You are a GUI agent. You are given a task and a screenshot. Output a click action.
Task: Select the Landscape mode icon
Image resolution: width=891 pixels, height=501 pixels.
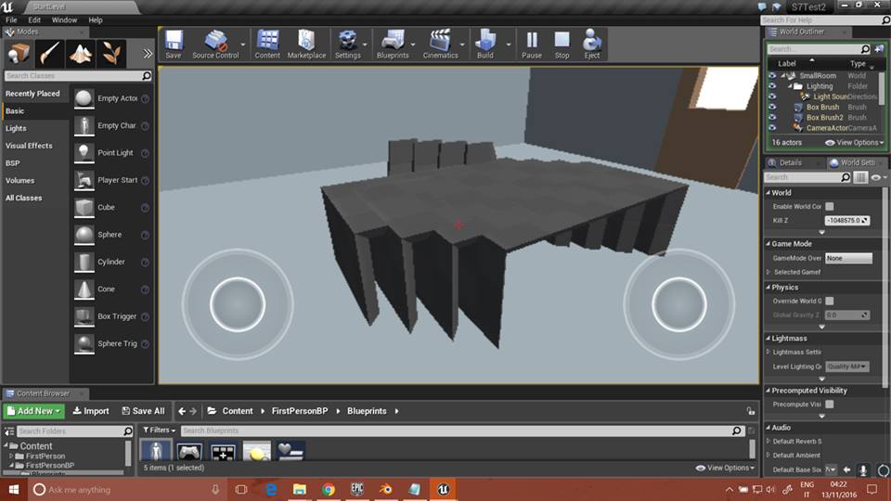pos(81,53)
